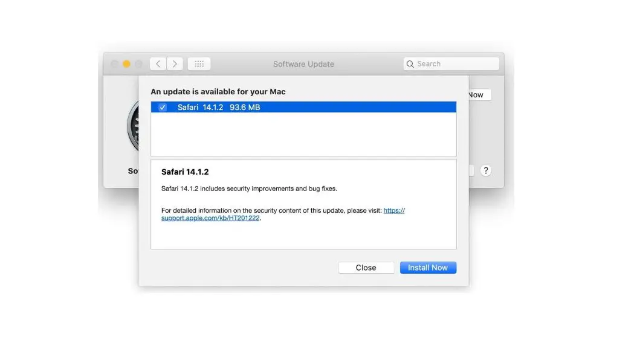Image resolution: width=637 pixels, height=351 pixels.
Task: Click Install Now
Action: [x=428, y=268]
